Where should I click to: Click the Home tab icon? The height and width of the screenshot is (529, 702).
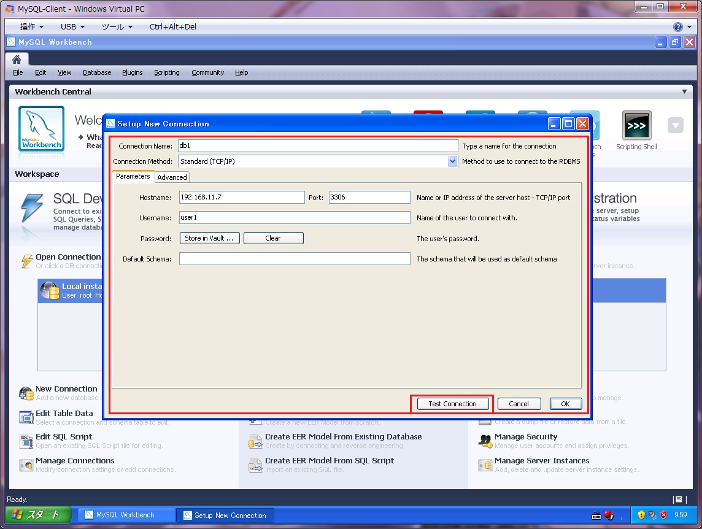[17, 60]
